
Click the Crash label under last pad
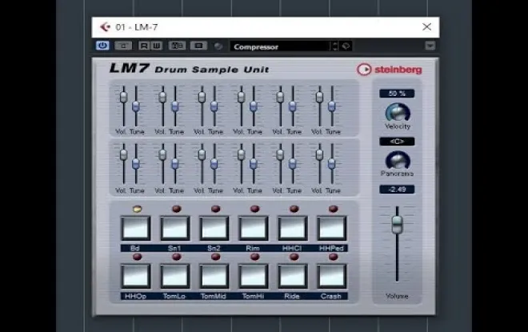tap(331, 296)
